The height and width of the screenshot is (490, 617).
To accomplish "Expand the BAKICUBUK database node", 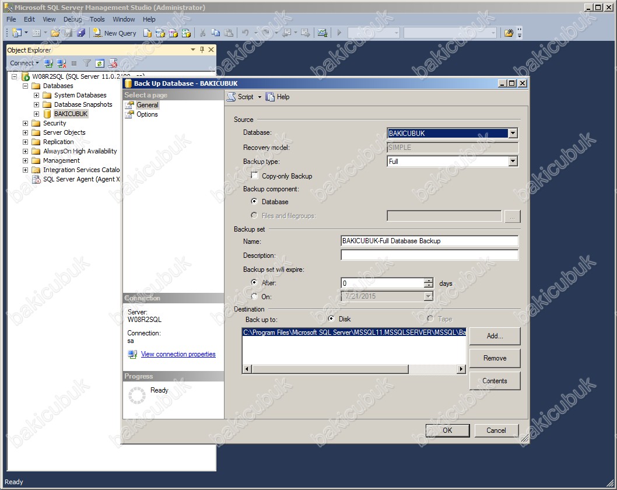I will click(36, 114).
